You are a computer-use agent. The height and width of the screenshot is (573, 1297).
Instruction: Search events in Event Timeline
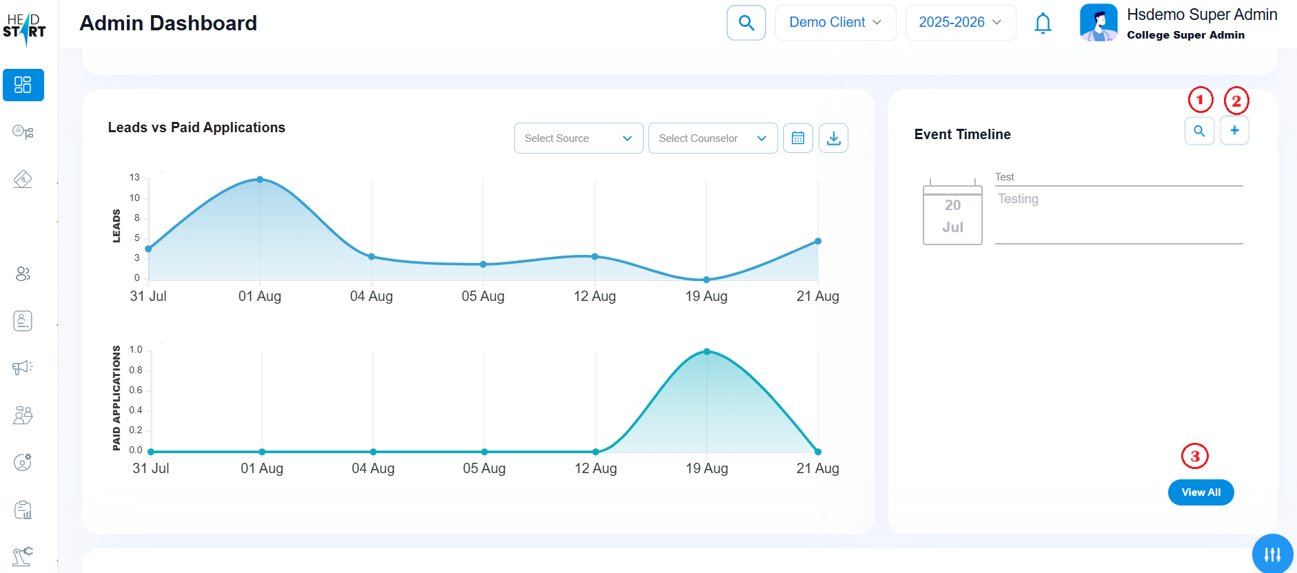pyautogui.click(x=1199, y=131)
